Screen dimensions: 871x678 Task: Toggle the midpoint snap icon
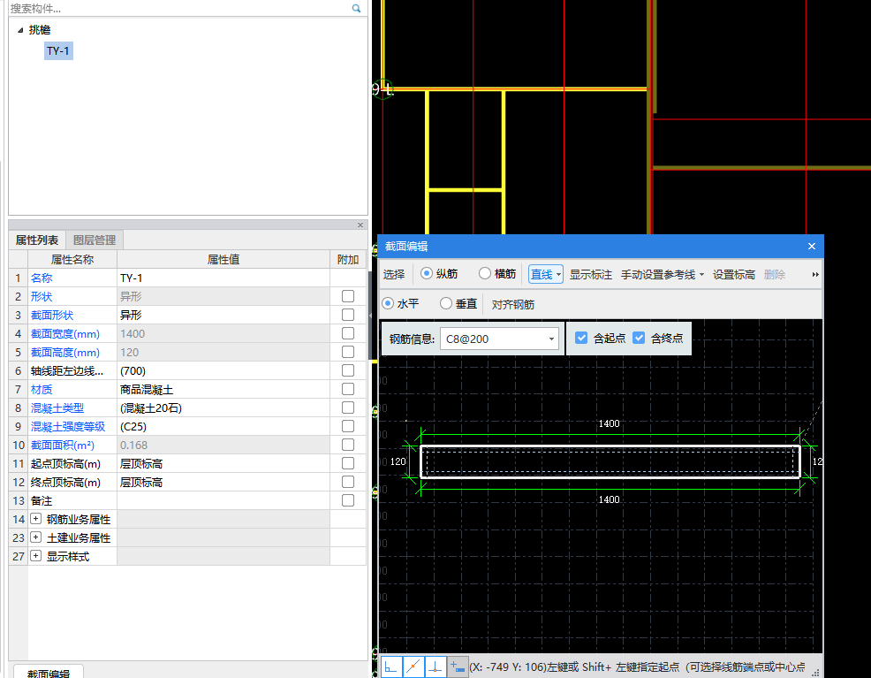pyautogui.click(x=413, y=667)
